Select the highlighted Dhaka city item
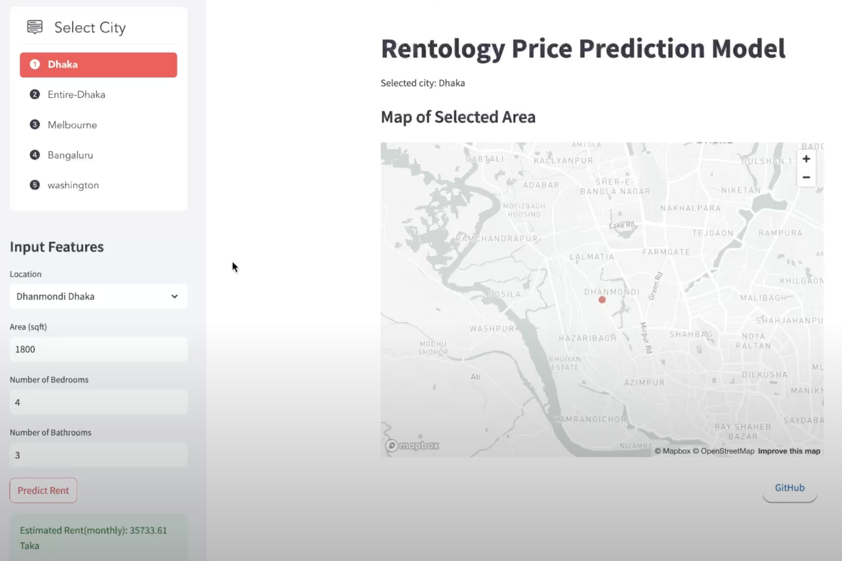842x561 pixels. (x=98, y=65)
